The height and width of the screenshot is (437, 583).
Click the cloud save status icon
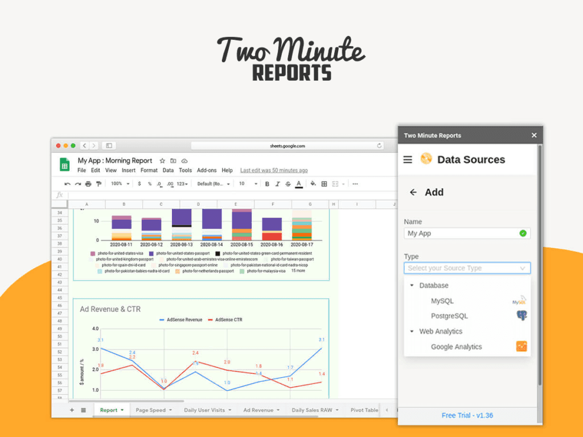tap(184, 161)
